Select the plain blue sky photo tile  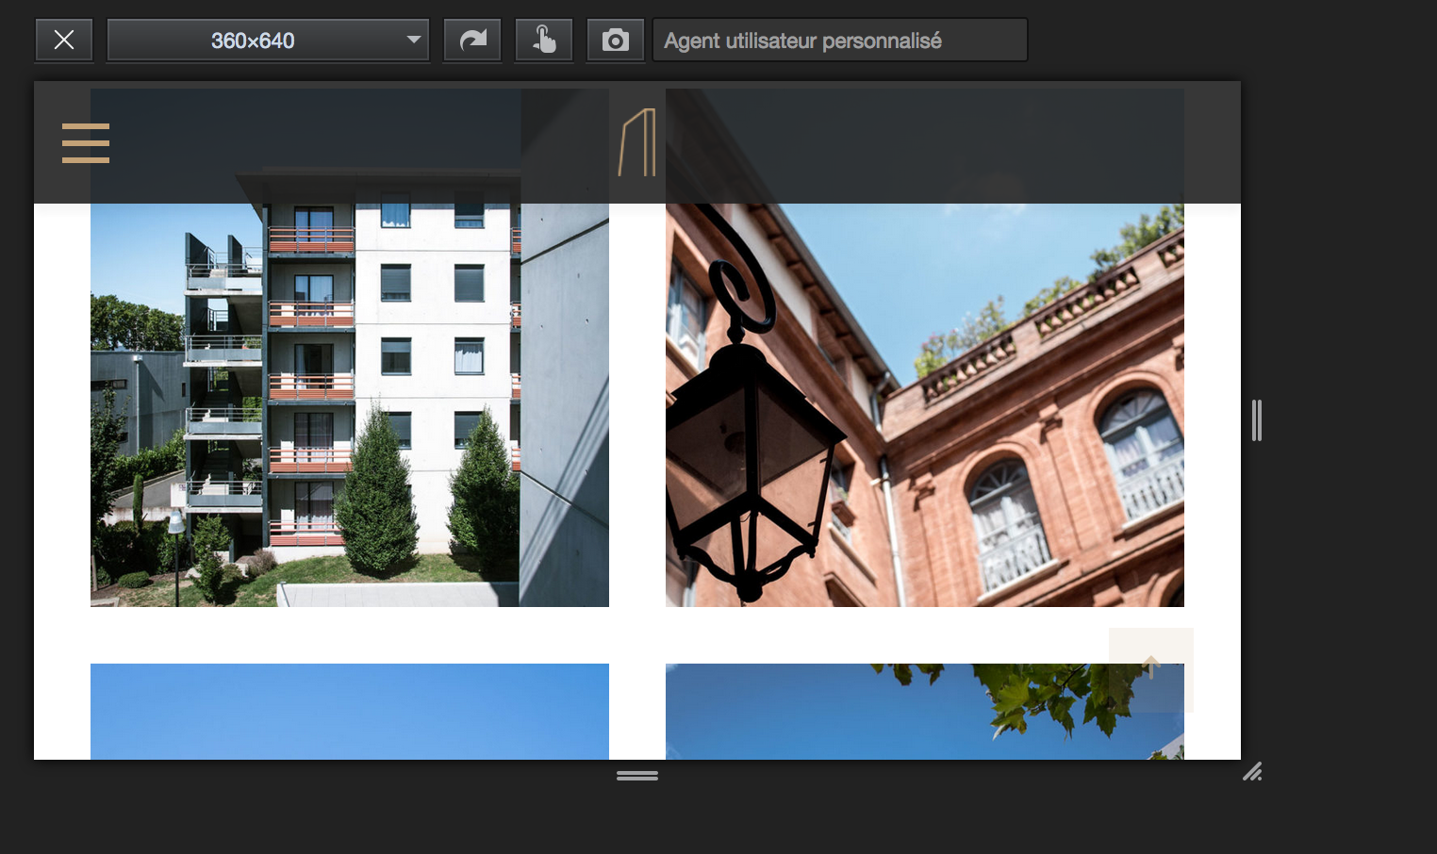pos(349,712)
